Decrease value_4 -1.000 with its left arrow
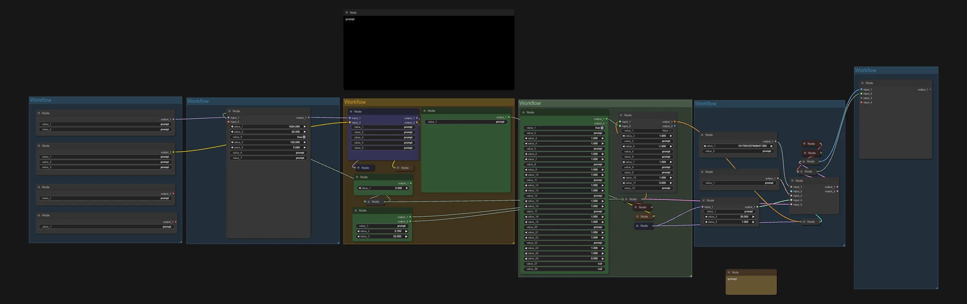 624,146
